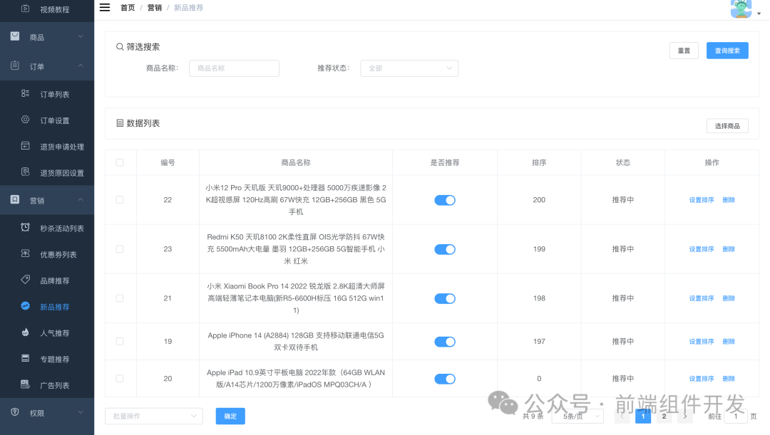Click the 退货原因设置 icon
The image size is (770, 435).
(x=26, y=172)
